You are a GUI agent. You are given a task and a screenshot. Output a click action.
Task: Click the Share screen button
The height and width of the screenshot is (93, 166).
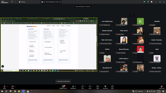click(x=98, y=87)
